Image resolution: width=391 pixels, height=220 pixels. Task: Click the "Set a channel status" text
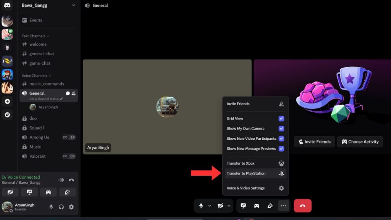point(44,99)
